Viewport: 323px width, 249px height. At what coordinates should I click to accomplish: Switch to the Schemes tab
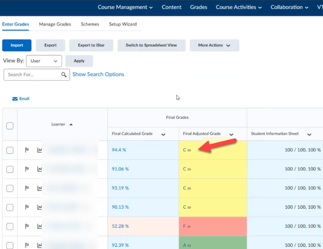(x=90, y=24)
